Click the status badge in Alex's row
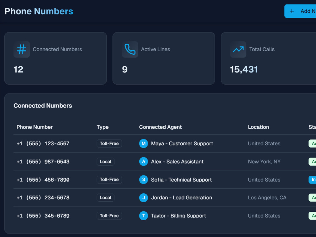 pyautogui.click(x=313, y=161)
